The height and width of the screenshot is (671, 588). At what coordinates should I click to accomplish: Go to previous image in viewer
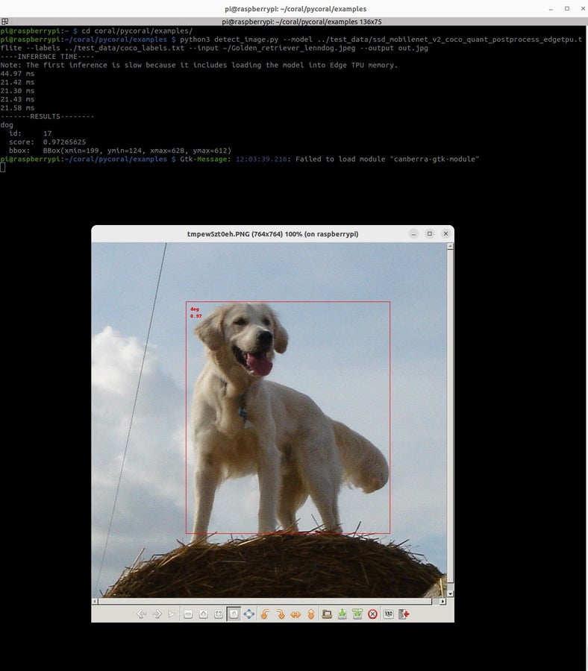tap(141, 614)
